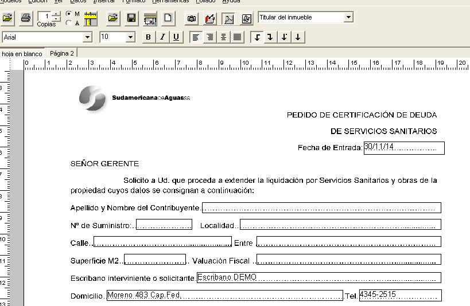Toggle Italic formatting
The image size is (470, 306).
tap(162, 37)
